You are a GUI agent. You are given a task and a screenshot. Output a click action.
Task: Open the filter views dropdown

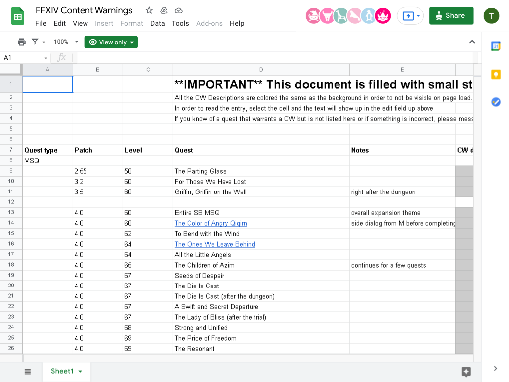pos(39,42)
